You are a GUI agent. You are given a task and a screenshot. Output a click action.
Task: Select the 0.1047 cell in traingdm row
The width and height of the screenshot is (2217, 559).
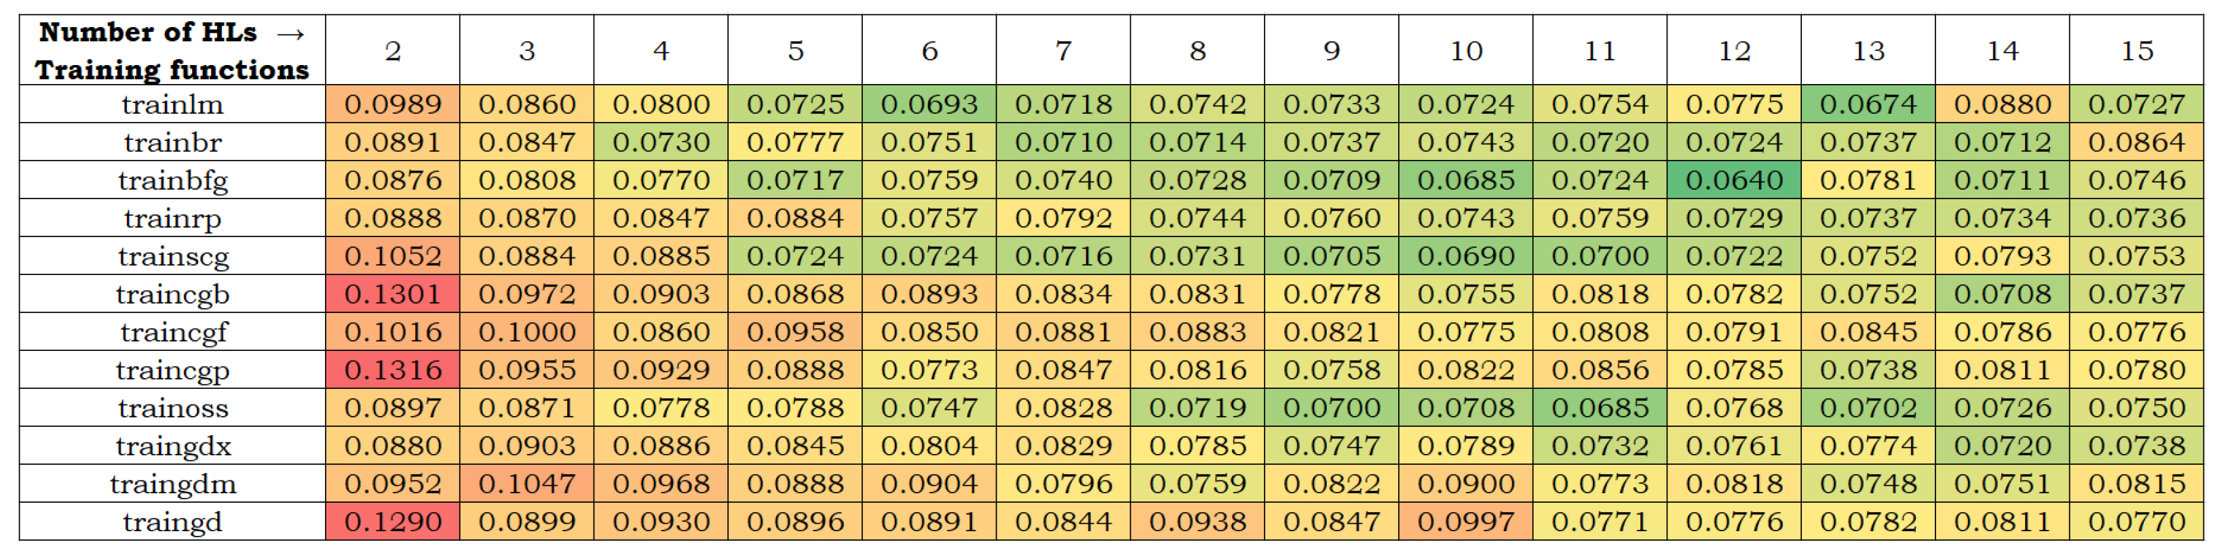click(x=526, y=484)
